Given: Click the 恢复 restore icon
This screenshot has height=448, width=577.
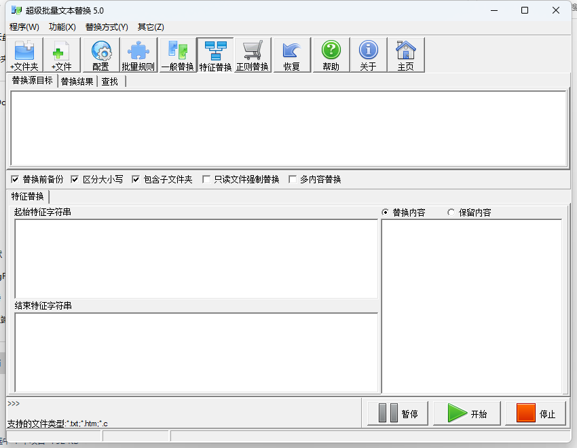Looking at the screenshot, I should tap(292, 55).
